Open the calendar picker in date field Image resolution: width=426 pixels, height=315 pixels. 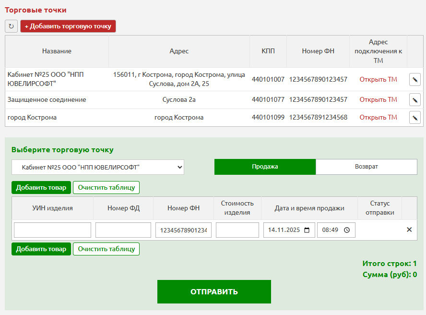click(307, 230)
